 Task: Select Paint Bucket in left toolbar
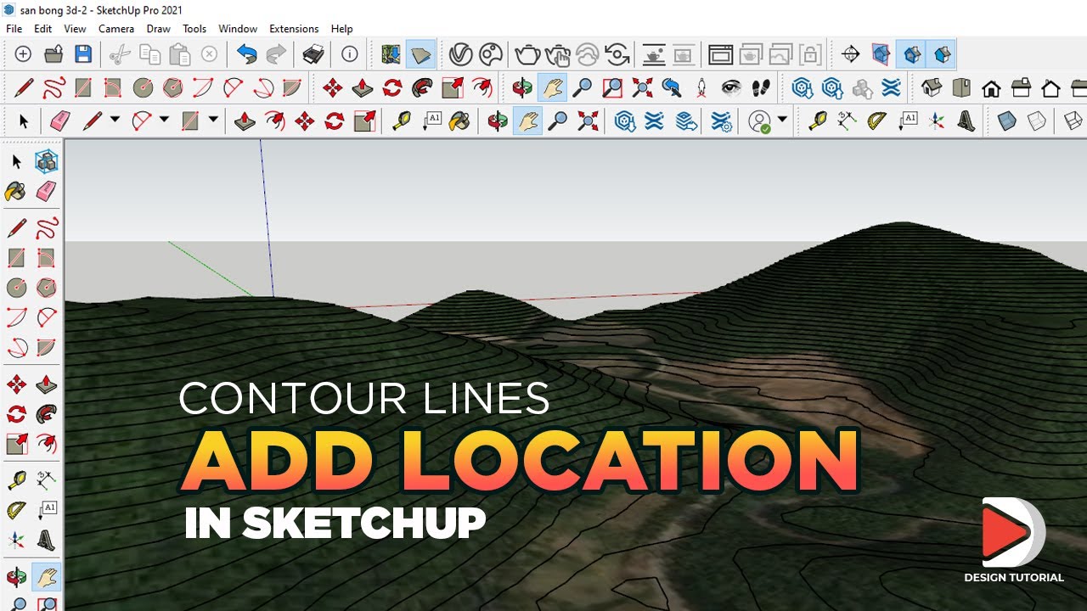tap(16, 191)
